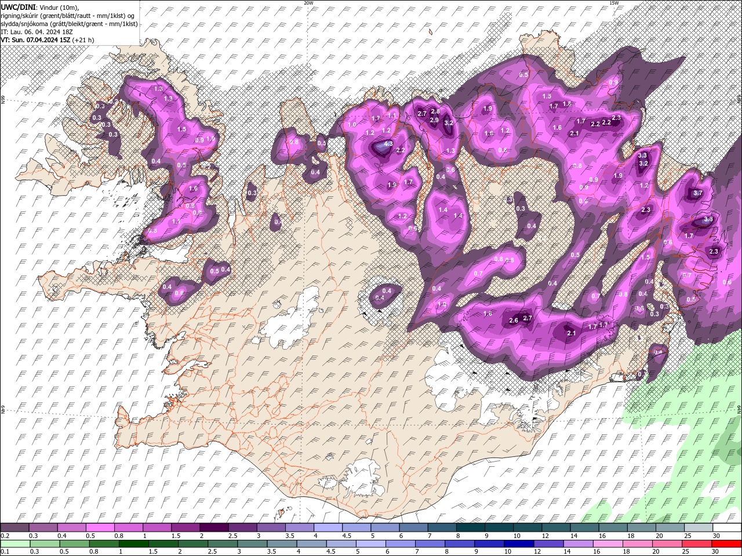
Task: Select lower legend swatch starting at 25
Action: click(x=696, y=543)
